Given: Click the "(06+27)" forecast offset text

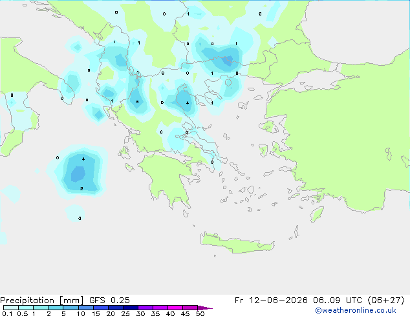Looking at the screenshot, I should point(386,301).
